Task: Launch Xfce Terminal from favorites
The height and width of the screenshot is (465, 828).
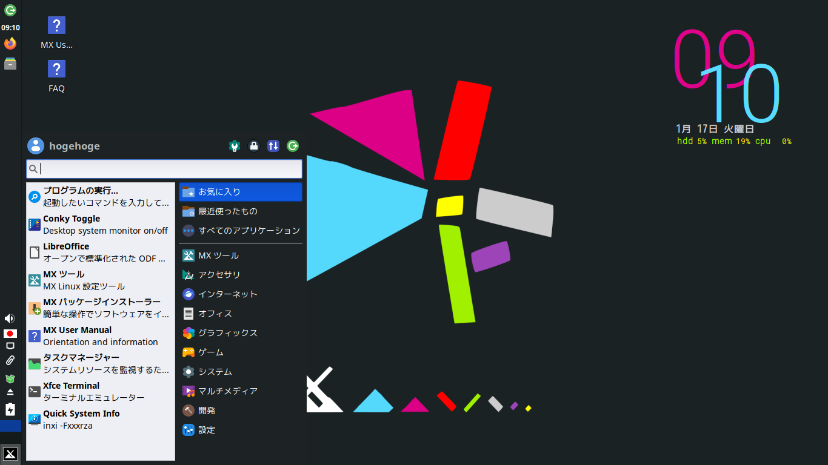Action: click(101, 392)
